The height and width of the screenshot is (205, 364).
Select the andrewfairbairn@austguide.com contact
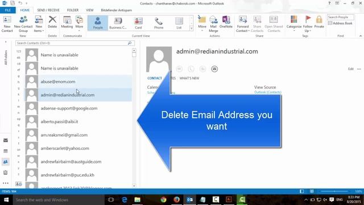point(78,162)
